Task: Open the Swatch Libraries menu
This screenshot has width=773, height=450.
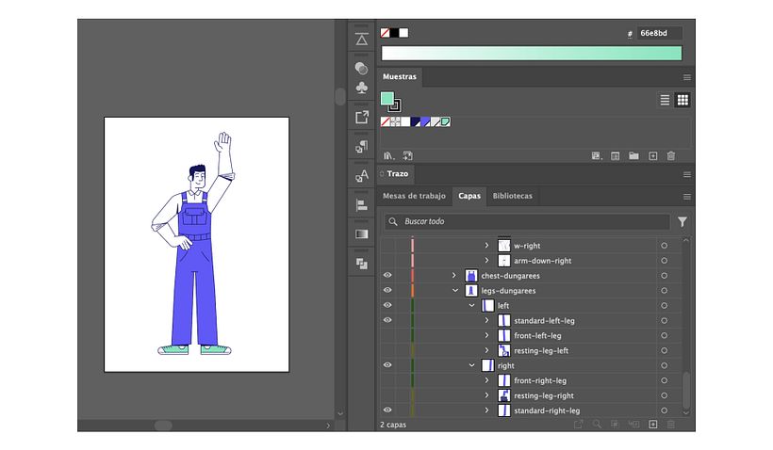Action: 389,156
